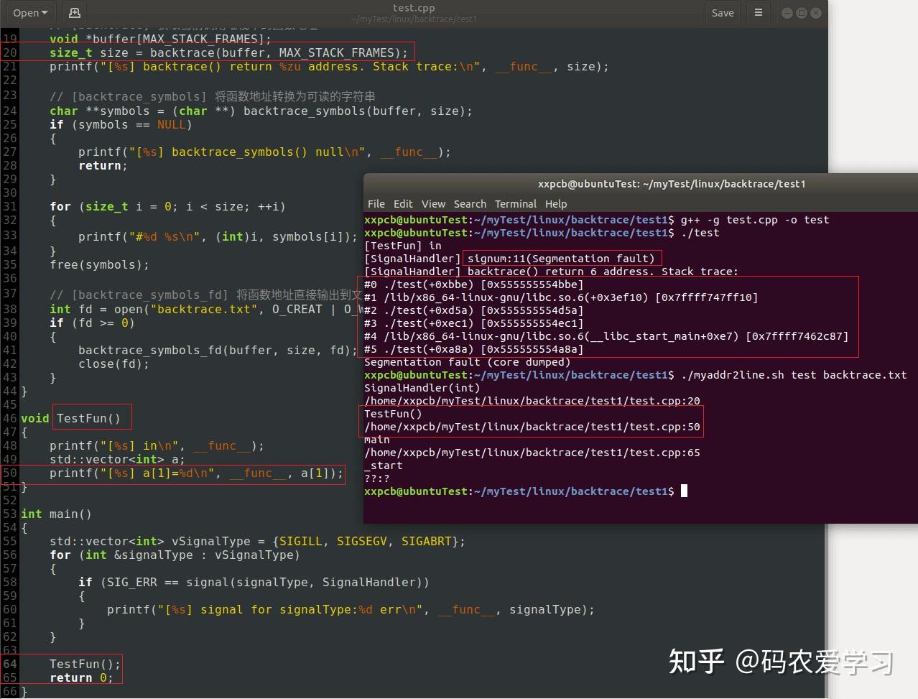This screenshot has width=918, height=699.
Task: Click SIGSEGV in the vSignalType initializer
Action: pos(362,541)
